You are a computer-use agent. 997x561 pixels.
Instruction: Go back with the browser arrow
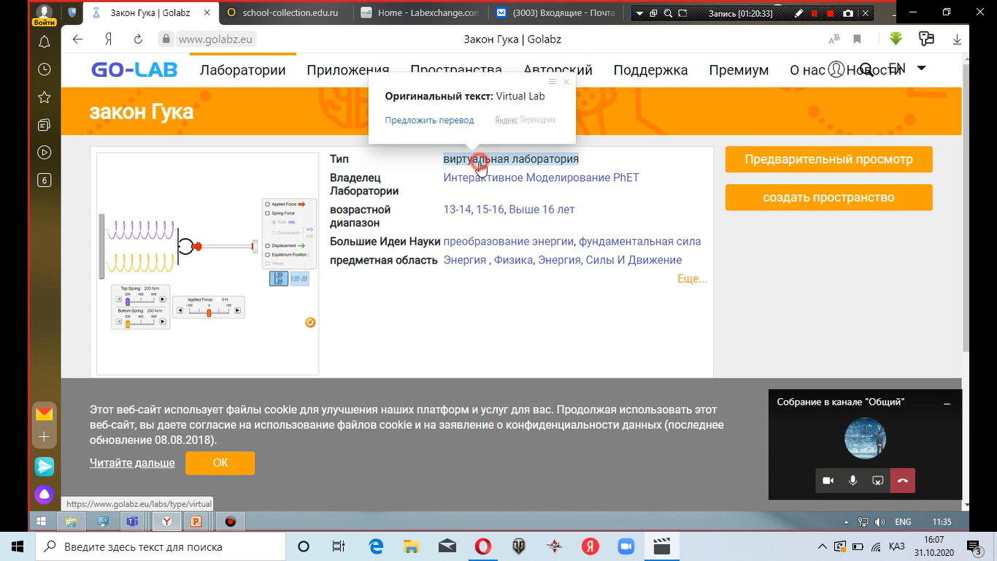[77, 39]
